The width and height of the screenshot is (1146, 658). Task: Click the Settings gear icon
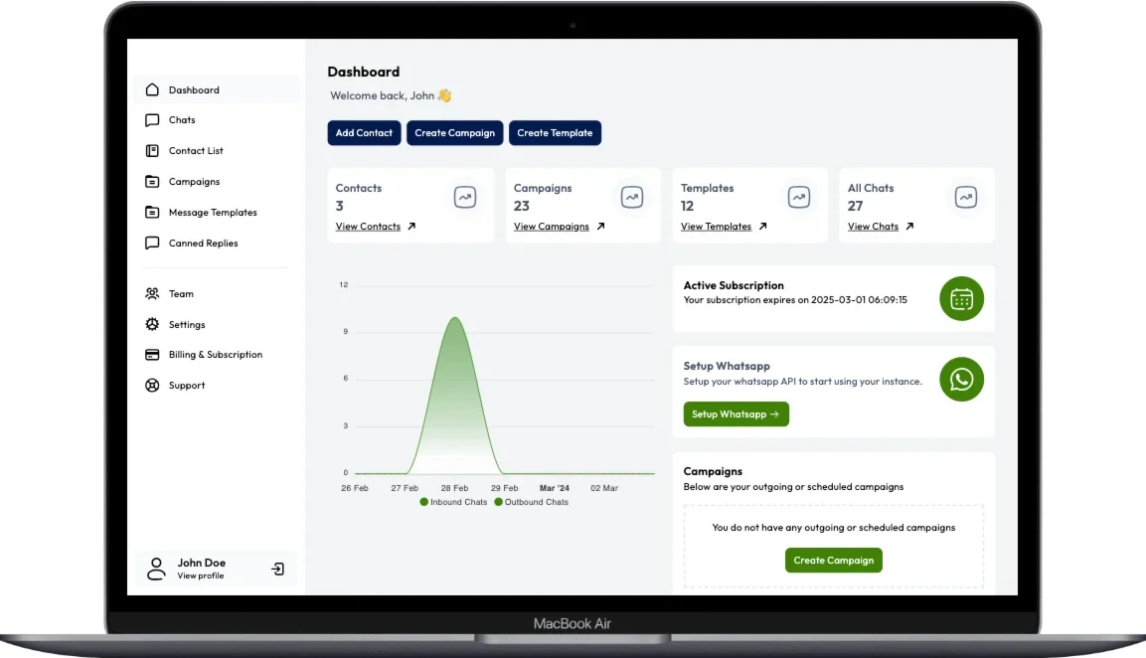(152, 325)
